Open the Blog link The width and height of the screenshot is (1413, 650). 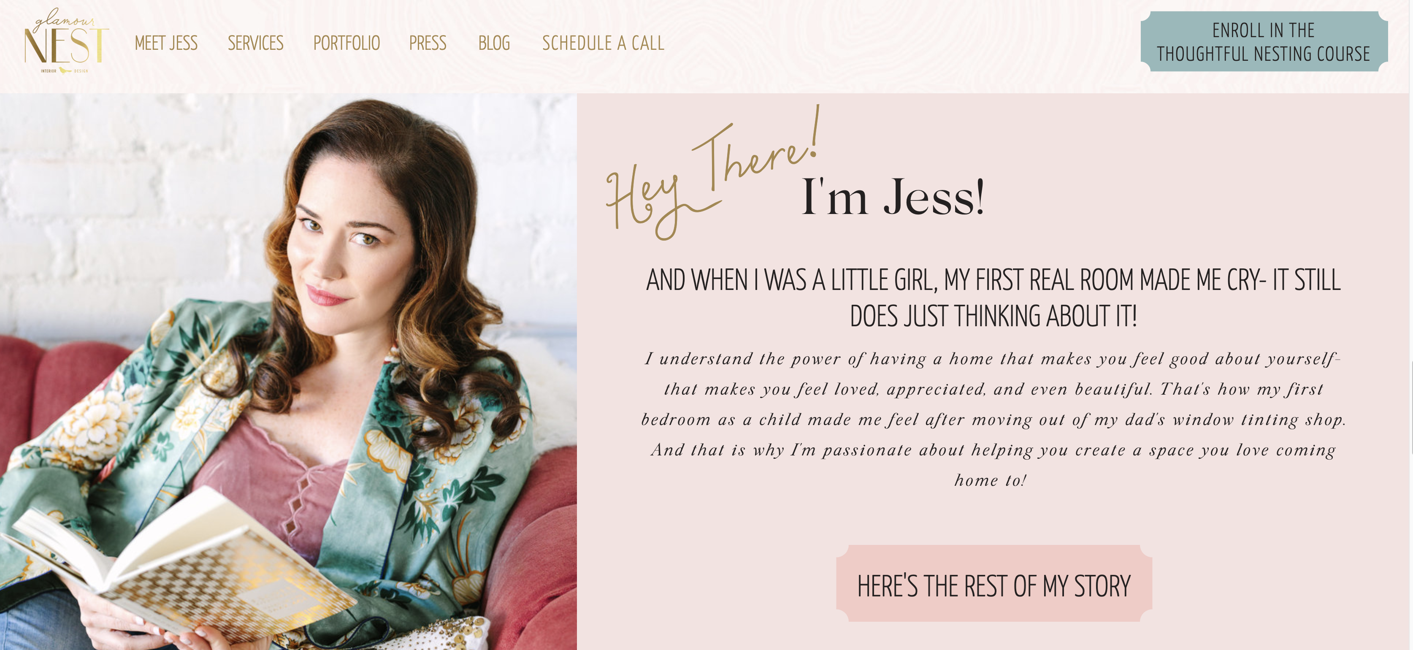[x=494, y=43]
